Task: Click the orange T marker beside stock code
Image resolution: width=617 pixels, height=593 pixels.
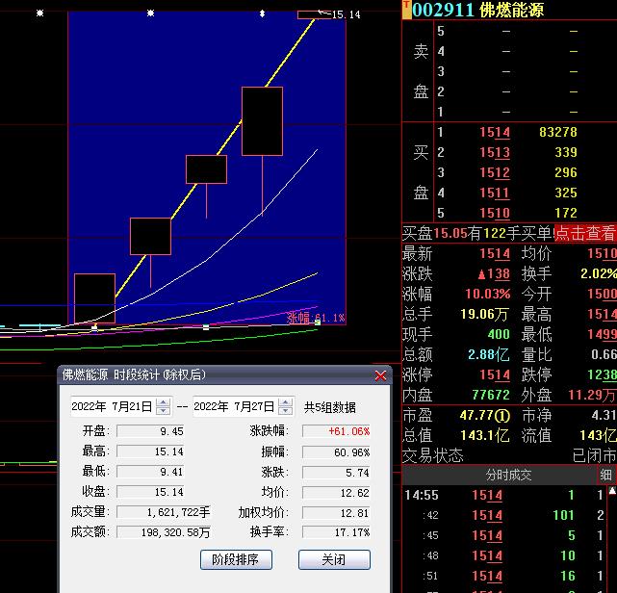Action: (406, 10)
